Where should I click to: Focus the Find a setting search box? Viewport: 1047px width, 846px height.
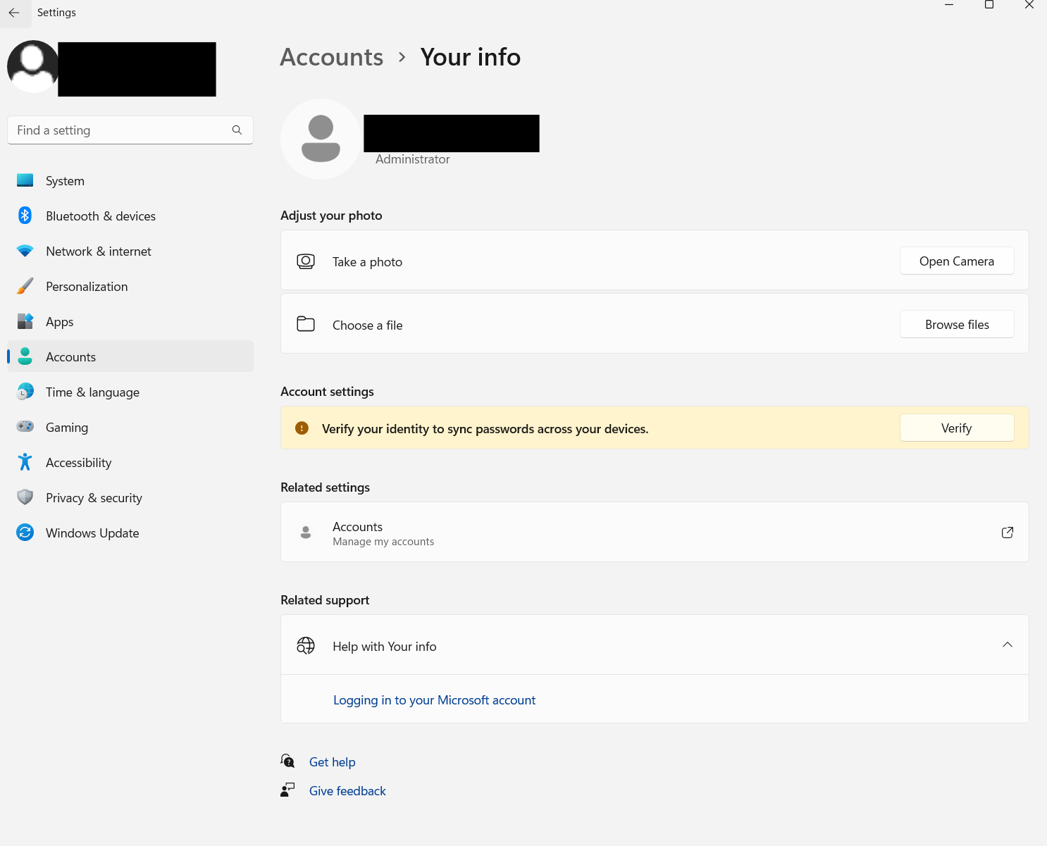click(120, 130)
